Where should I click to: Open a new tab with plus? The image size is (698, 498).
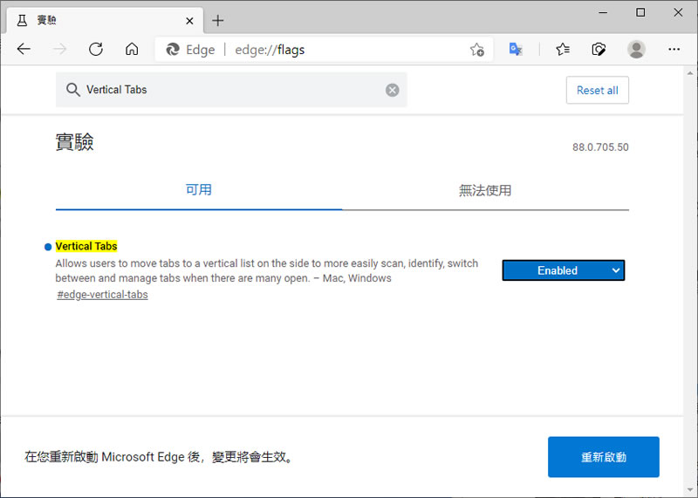pos(217,20)
